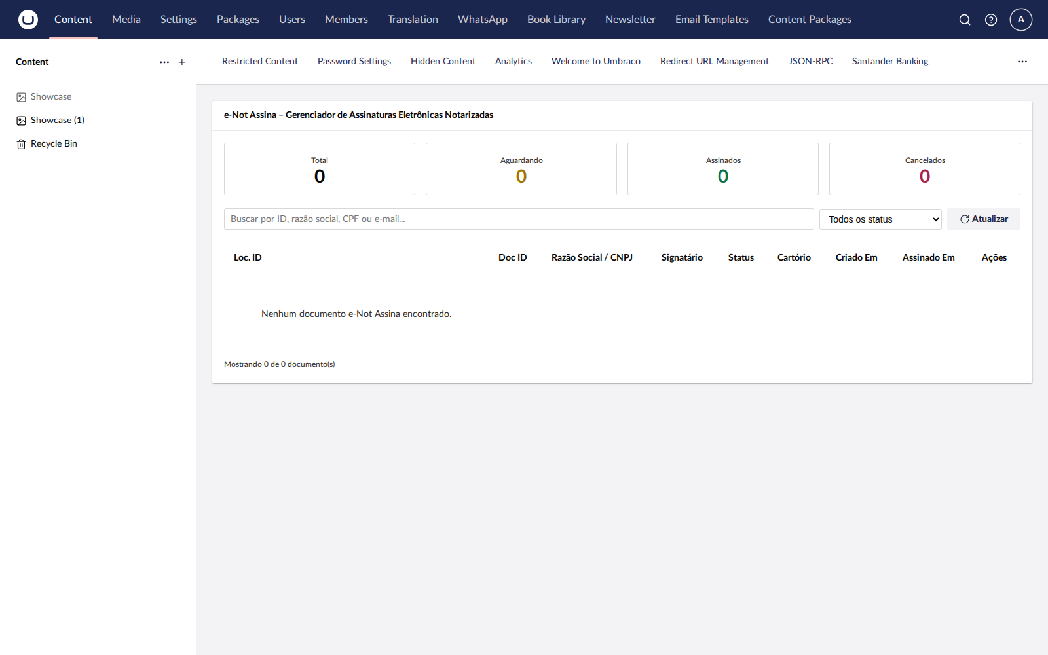Select the Hidden Content tab

click(443, 62)
